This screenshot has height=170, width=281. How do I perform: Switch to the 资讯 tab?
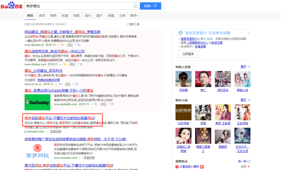click(42, 16)
